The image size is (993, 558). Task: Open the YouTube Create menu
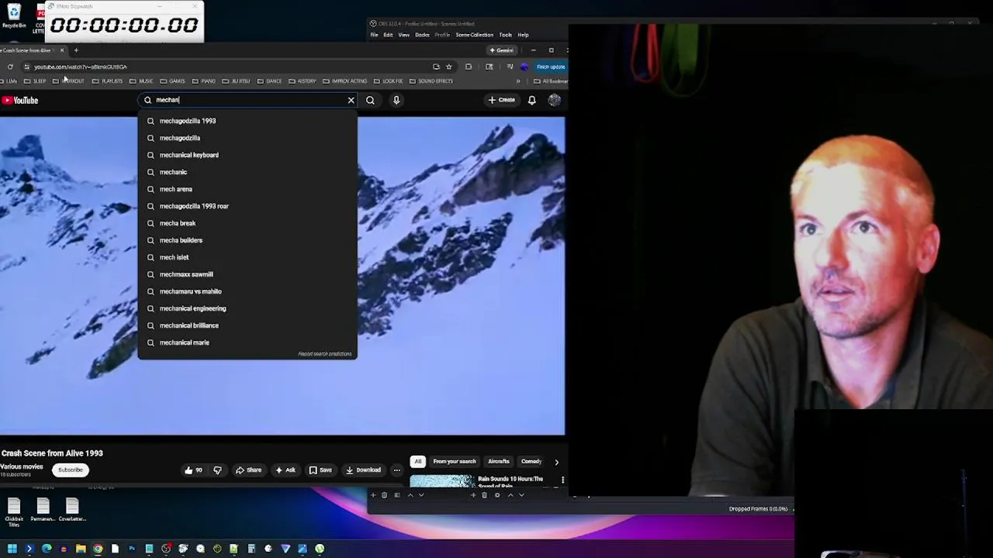(x=501, y=100)
